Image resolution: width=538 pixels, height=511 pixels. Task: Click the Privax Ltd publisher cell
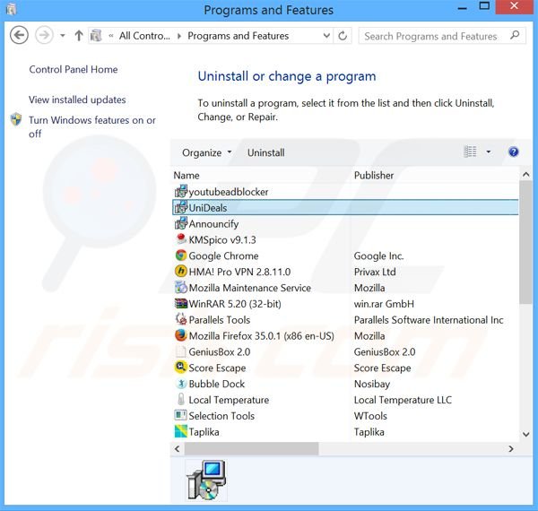click(x=375, y=272)
